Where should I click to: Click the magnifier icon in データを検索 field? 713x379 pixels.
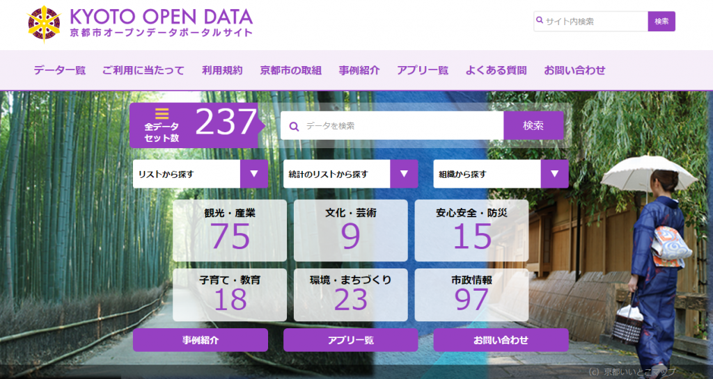click(x=295, y=127)
